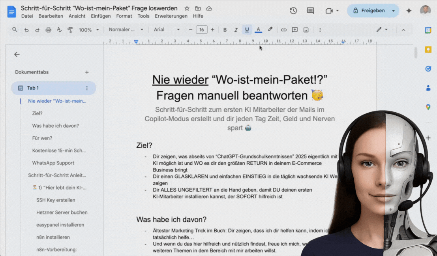Viewport: 437px width, 256px height.
Task: Click the print icon in toolbar
Action: click(x=48, y=30)
